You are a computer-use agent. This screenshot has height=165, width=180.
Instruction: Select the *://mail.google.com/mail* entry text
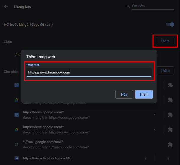(x=43, y=142)
